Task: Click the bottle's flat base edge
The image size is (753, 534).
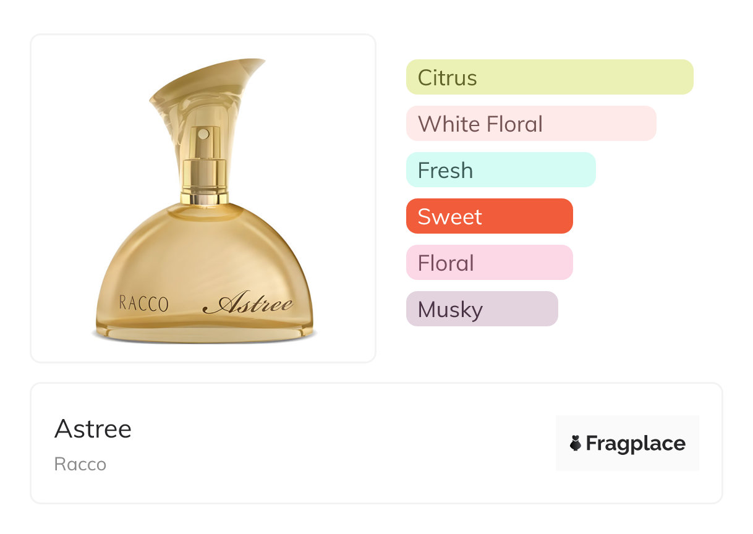Action: [204, 334]
